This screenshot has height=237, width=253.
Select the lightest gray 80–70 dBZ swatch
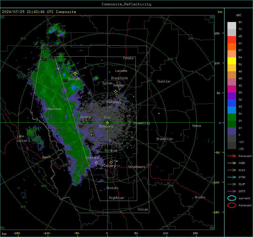pyautogui.click(x=232, y=26)
